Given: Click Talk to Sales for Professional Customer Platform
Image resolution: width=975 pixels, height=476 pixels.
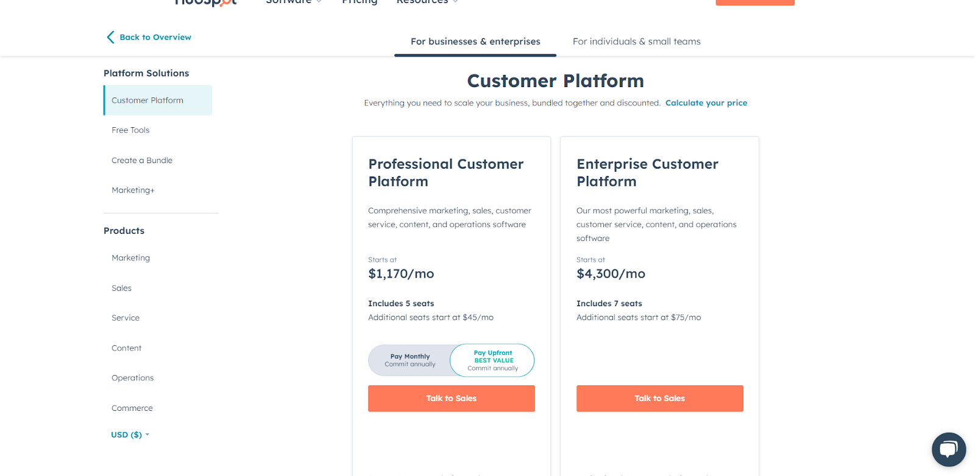Looking at the screenshot, I should pyautogui.click(x=451, y=398).
